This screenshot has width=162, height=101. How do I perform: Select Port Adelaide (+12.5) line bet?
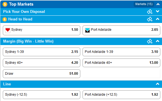coord(121,95)
